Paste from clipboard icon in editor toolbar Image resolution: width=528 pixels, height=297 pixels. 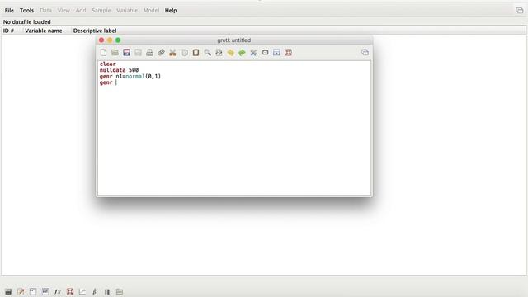[196, 53]
